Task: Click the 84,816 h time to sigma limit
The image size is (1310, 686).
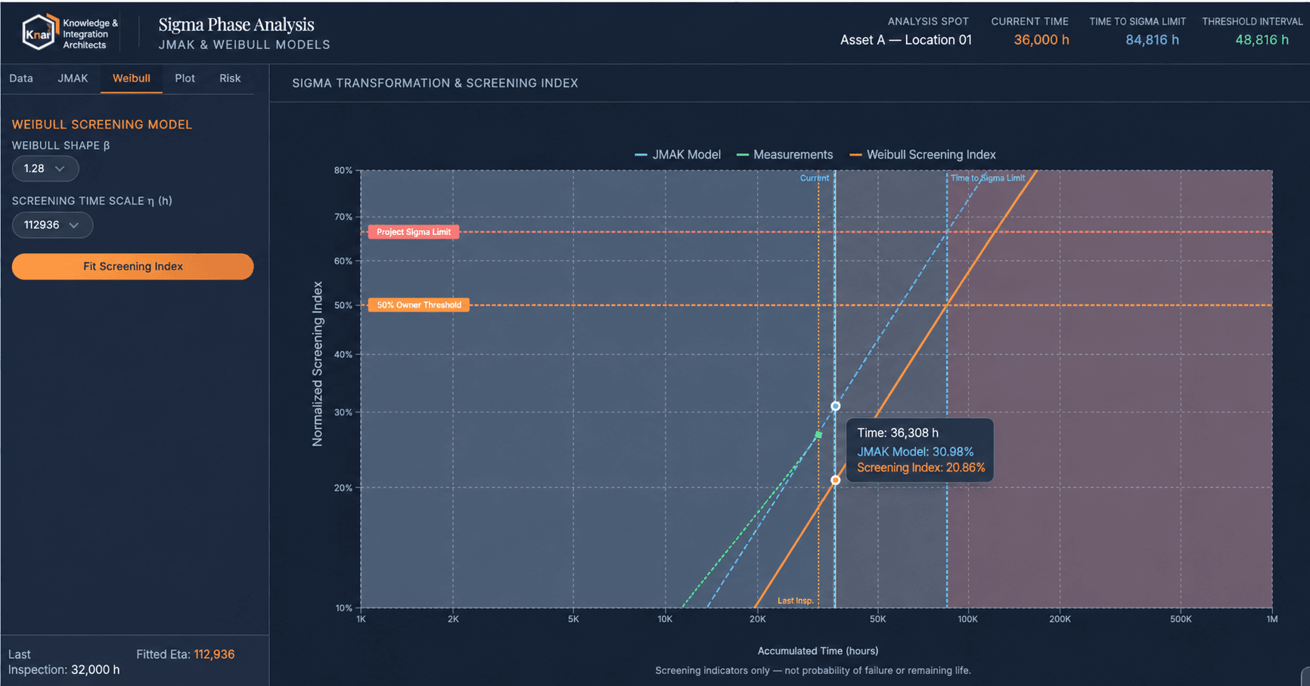Action: (x=1152, y=40)
